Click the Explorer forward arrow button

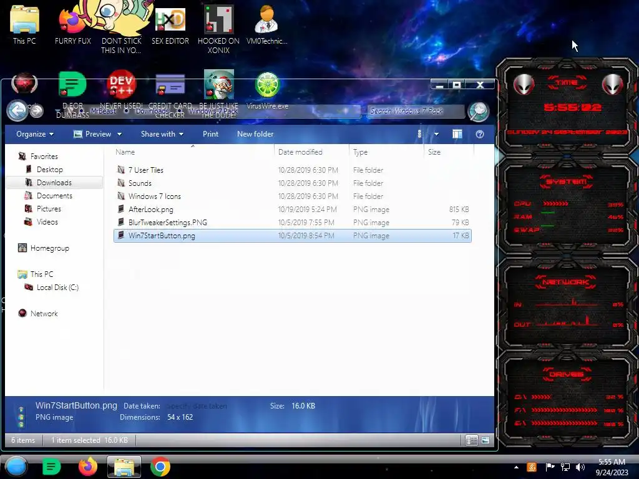(x=37, y=111)
